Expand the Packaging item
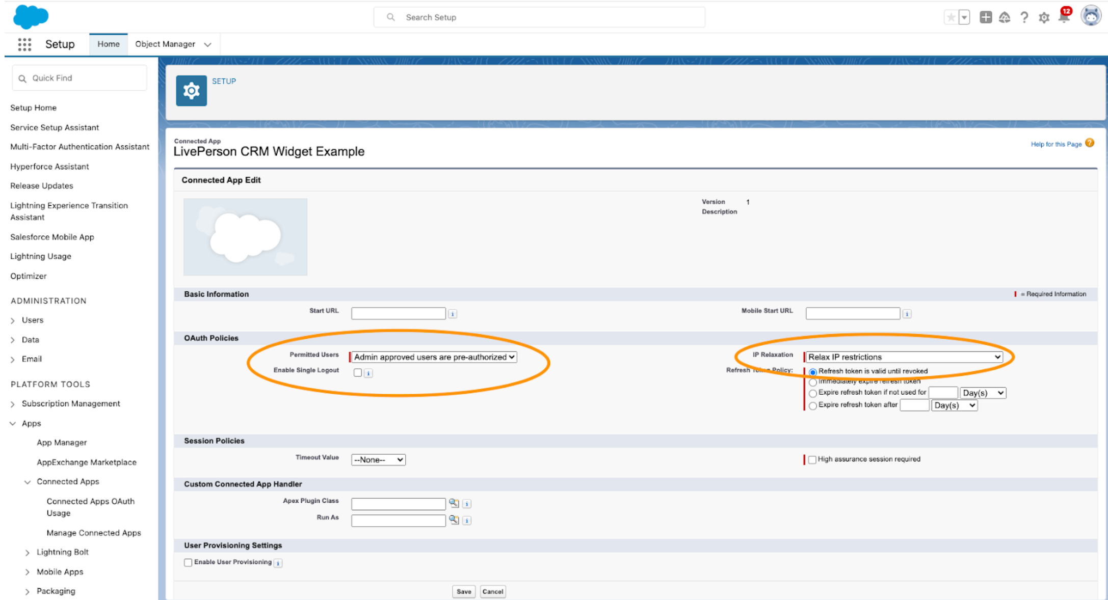 click(28, 591)
